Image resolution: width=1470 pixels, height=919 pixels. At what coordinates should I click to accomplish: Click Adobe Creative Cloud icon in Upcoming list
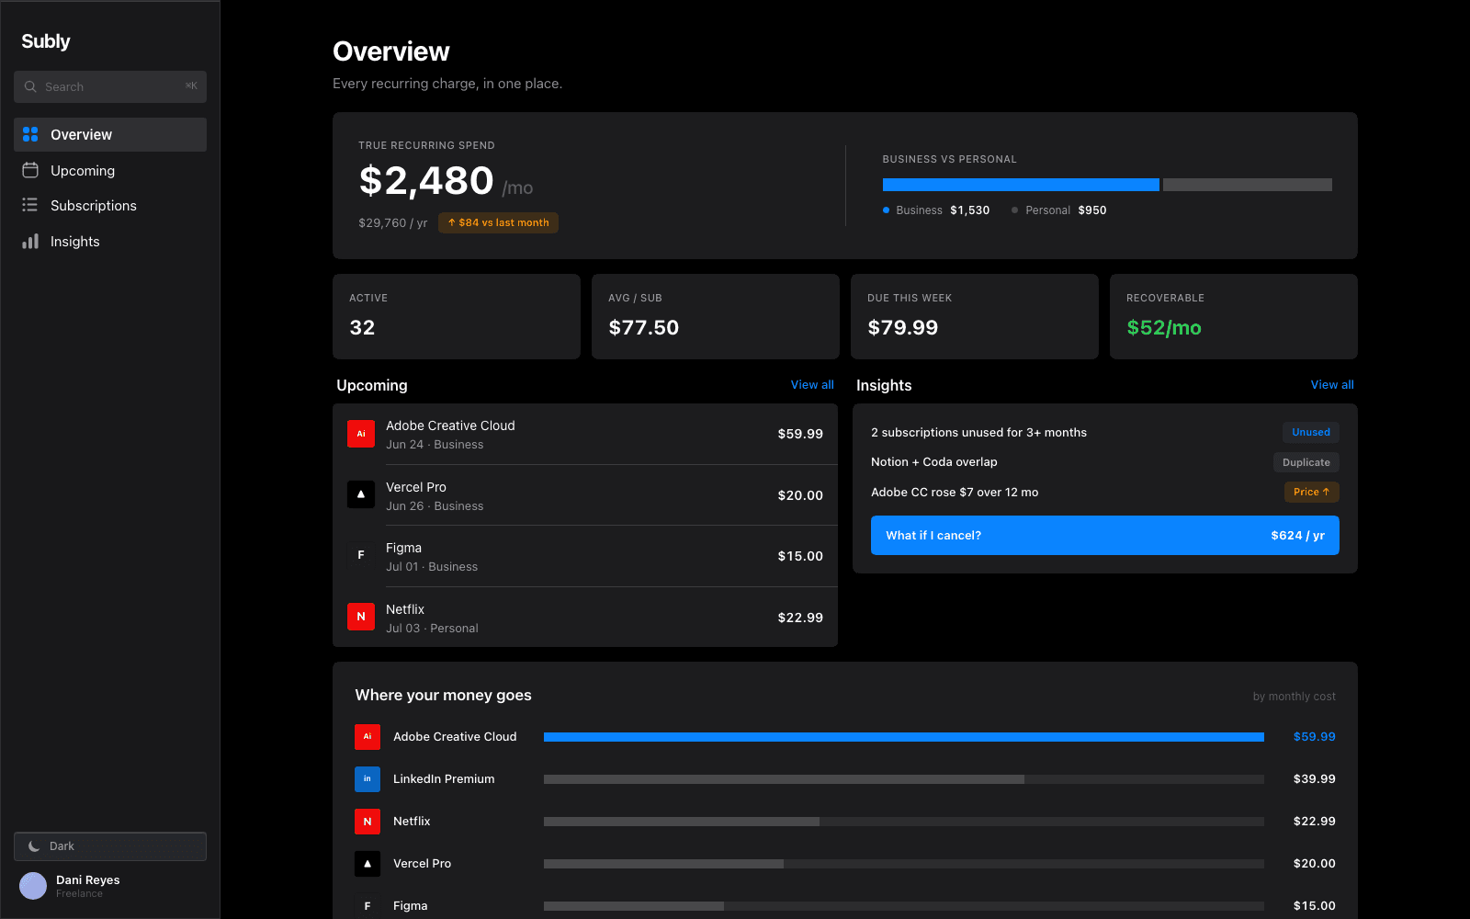(x=361, y=434)
